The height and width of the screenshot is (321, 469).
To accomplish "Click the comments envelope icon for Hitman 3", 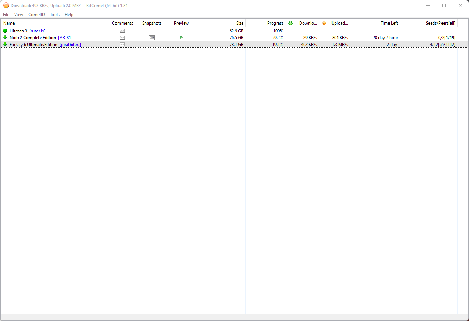I will pos(123,31).
